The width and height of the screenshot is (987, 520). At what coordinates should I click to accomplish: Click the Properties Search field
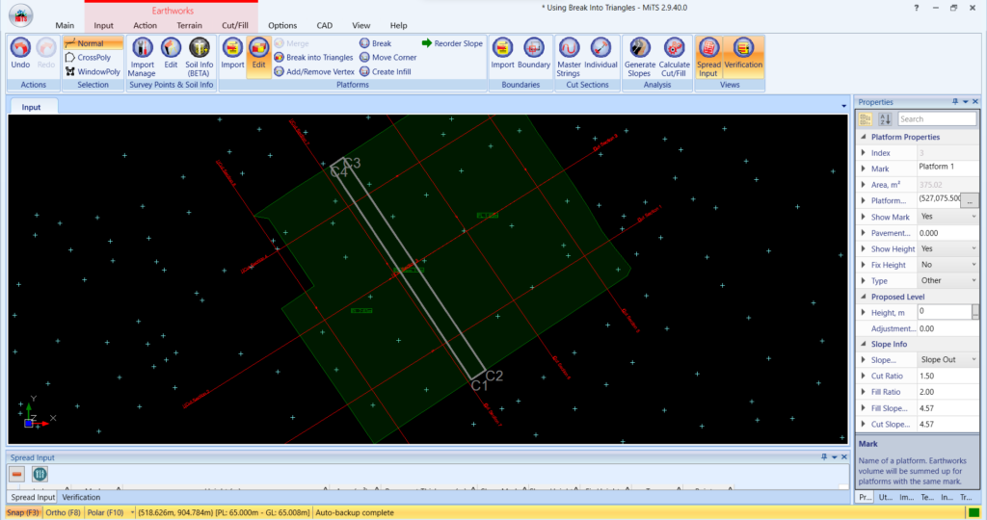[937, 118]
